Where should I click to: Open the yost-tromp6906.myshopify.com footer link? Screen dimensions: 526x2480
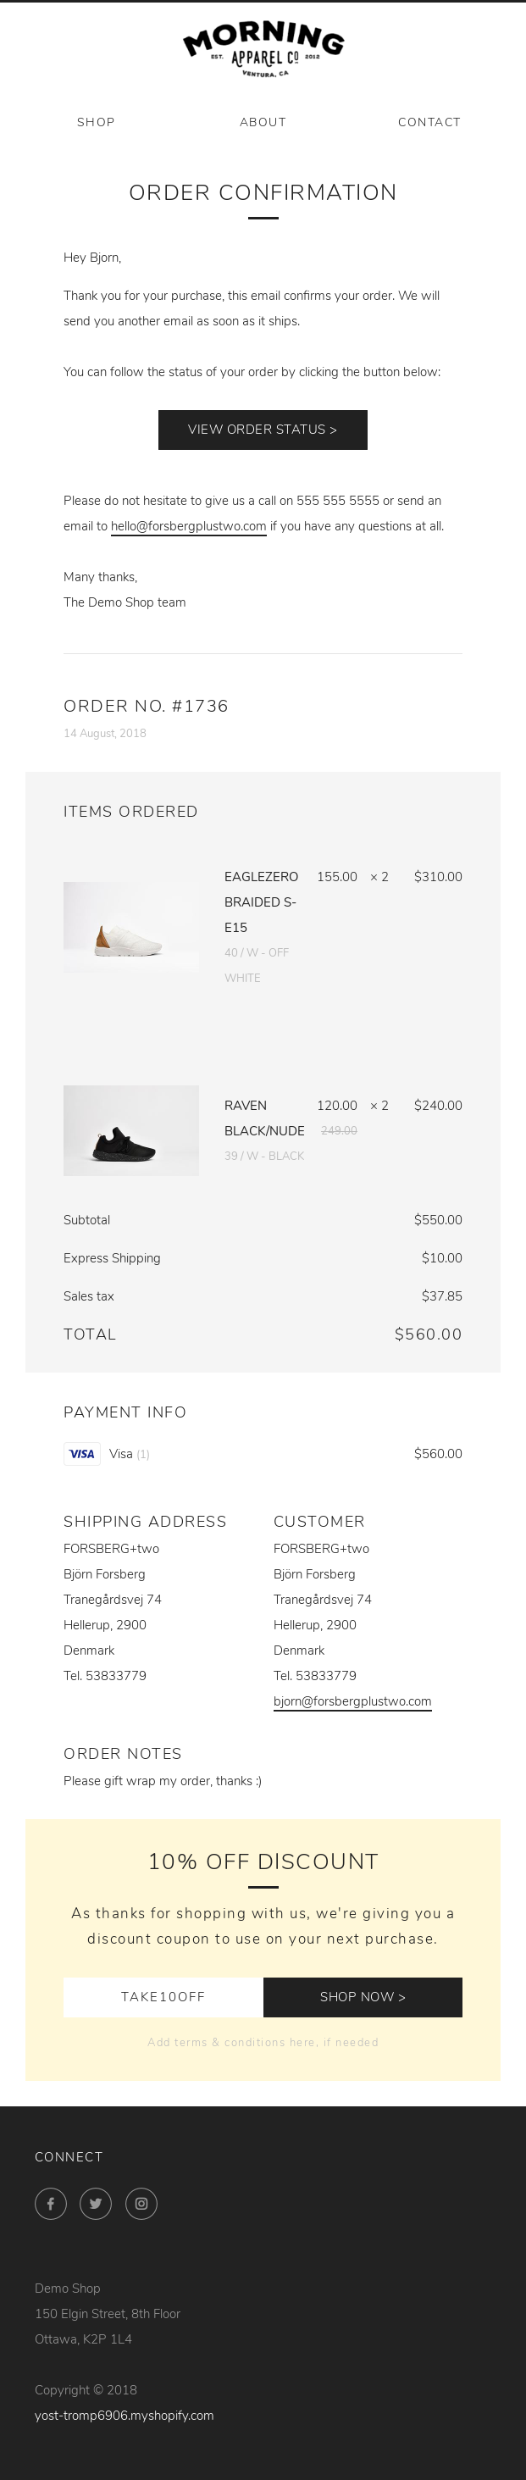click(124, 2416)
